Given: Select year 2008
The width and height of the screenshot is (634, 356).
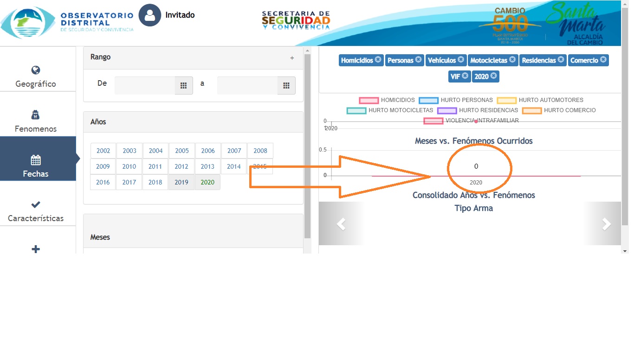Looking at the screenshot, I should [260, 151].
